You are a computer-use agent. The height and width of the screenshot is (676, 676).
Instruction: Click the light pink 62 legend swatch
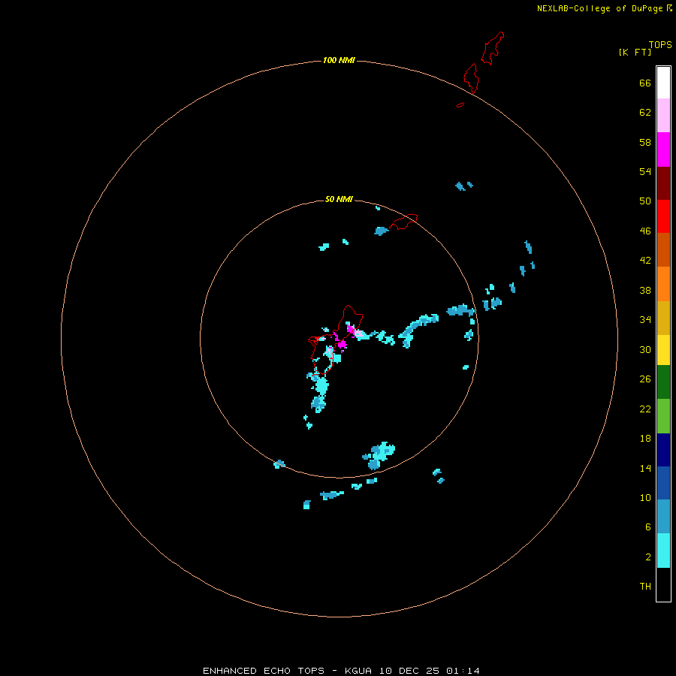[x=663, y=115]
